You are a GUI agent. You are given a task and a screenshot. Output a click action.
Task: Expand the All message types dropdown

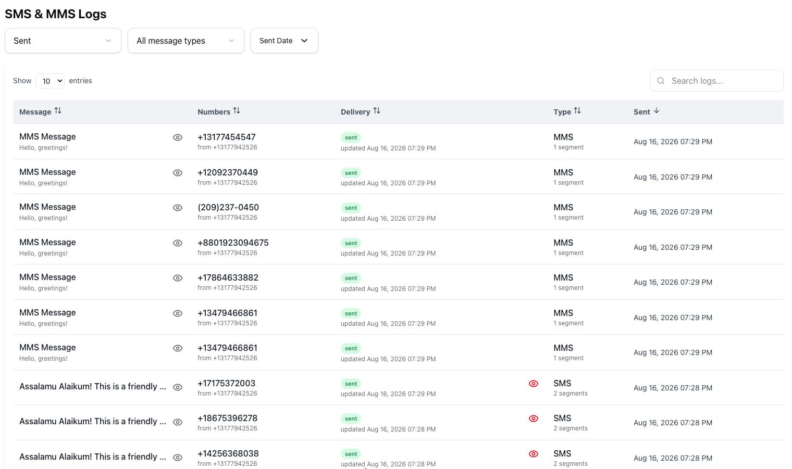(186, 41)
